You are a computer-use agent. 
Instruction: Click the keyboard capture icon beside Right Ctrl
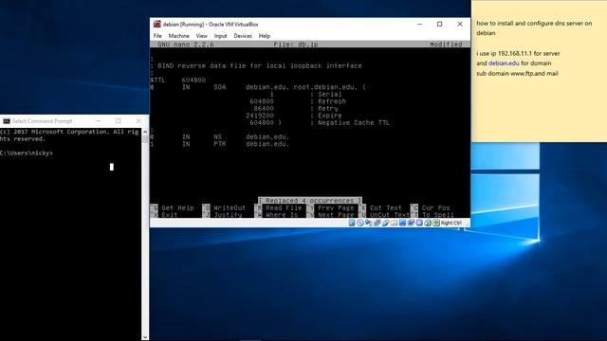(x=436, y=223)
